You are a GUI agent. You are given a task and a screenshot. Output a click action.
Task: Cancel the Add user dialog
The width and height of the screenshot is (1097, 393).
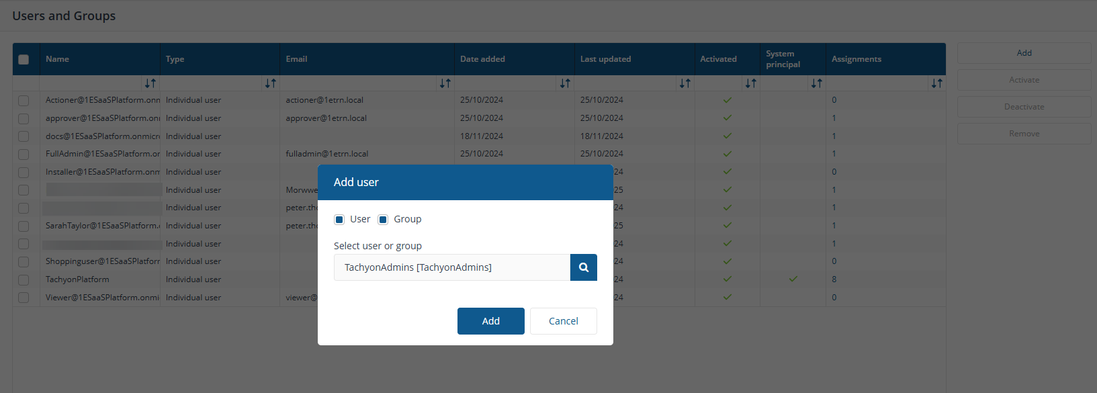(x=563, y=321)
